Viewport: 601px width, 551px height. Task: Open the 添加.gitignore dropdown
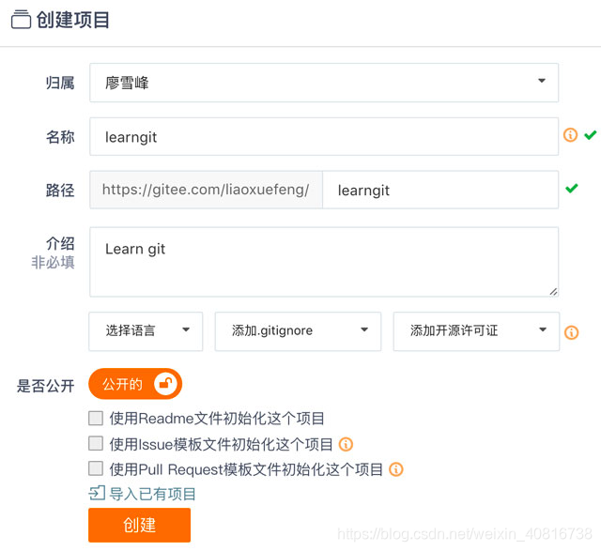298,331
